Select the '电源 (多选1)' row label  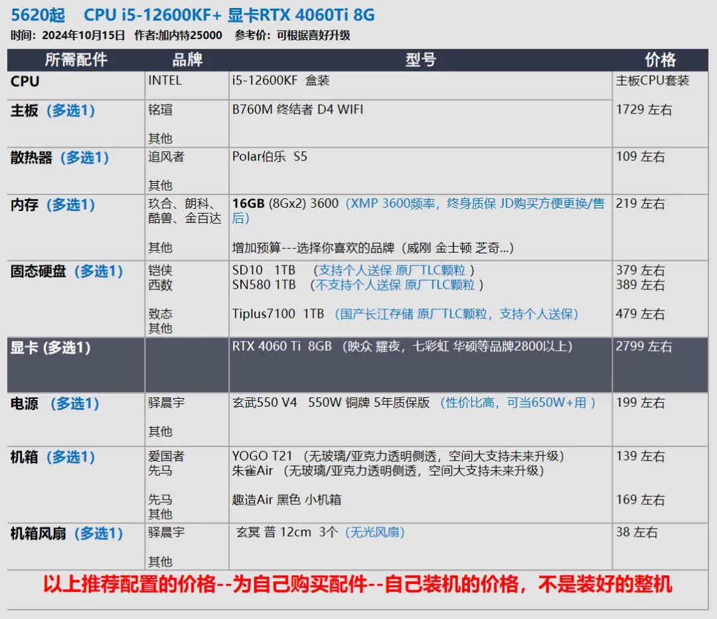coord(55,404)
